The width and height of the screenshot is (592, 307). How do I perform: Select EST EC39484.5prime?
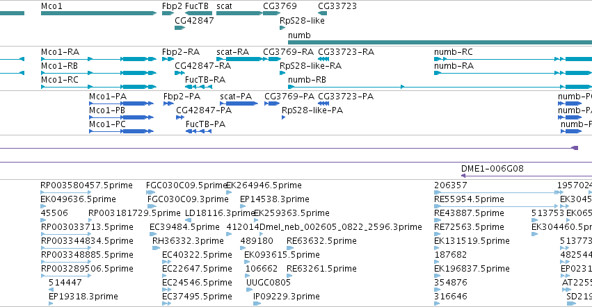point(152,234)
